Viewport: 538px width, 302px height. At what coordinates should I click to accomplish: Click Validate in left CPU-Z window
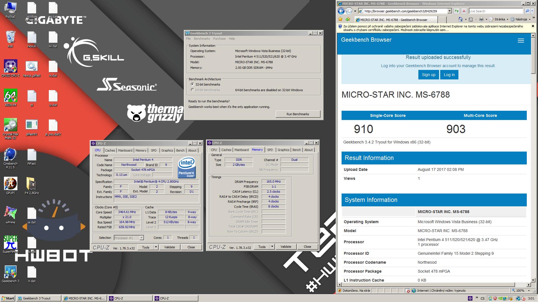coord(169,247)
